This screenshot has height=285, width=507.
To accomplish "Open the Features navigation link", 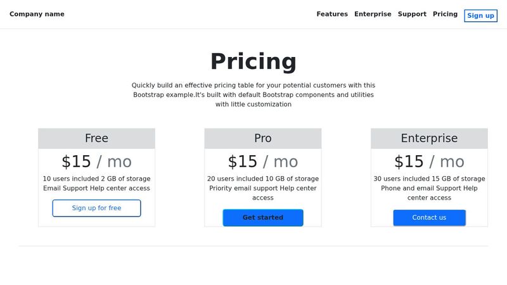I will (x=332, y=14).
